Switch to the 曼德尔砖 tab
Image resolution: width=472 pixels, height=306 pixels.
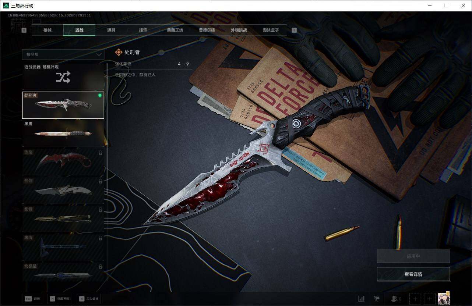click(207, 30)
